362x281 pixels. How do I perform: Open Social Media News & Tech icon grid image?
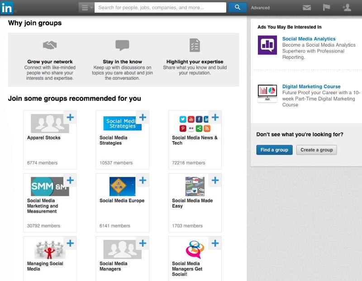(195, 124)
